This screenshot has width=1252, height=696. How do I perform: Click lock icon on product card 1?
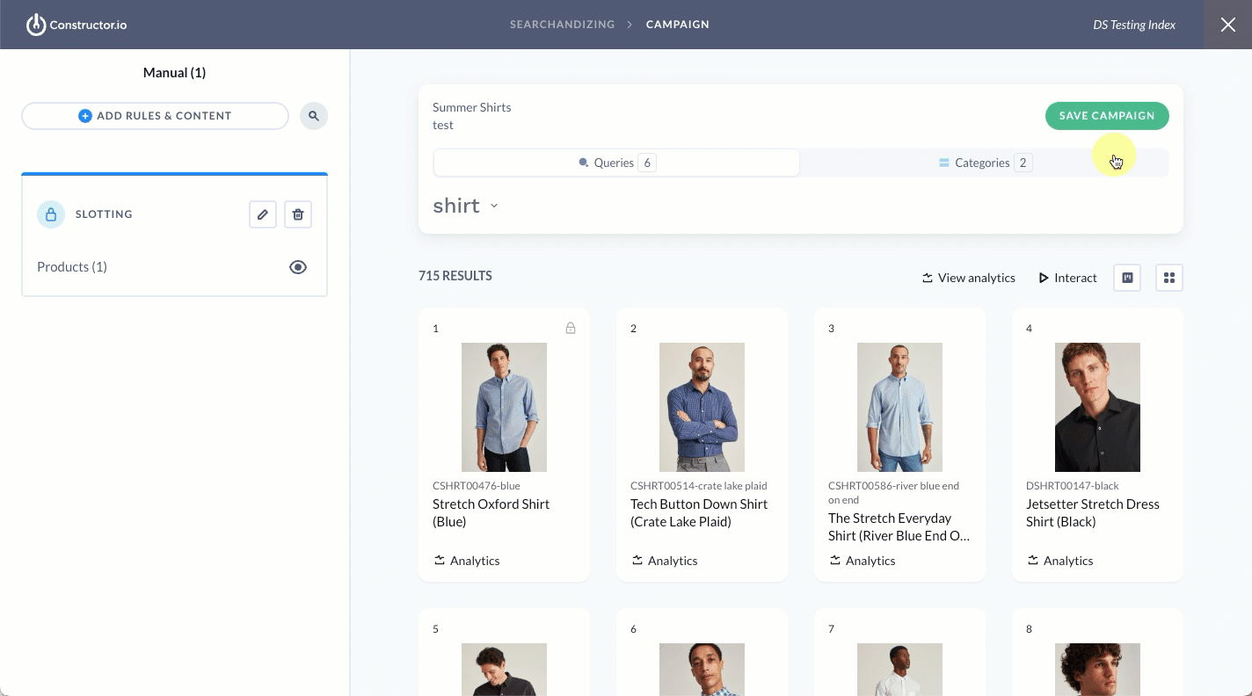coord(571,329)
